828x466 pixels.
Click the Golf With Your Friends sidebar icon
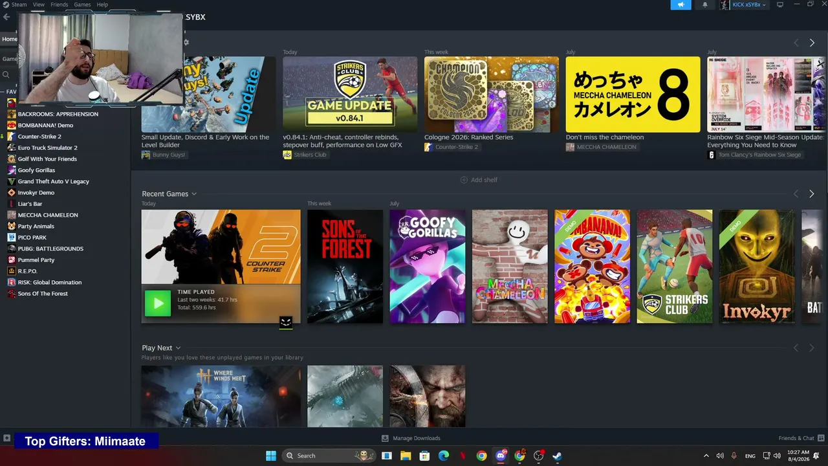point(12,159)
